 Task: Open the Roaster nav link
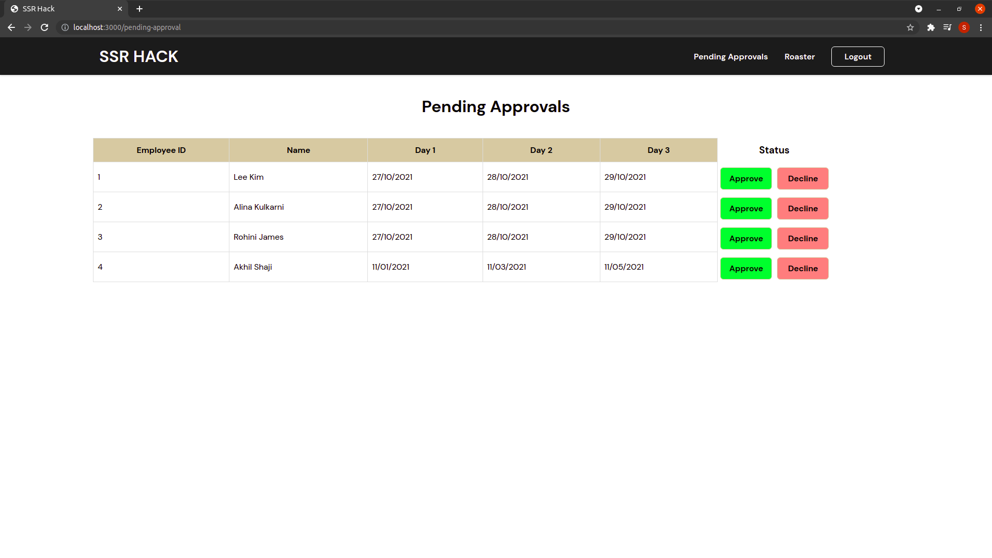(x=799, y=57)
